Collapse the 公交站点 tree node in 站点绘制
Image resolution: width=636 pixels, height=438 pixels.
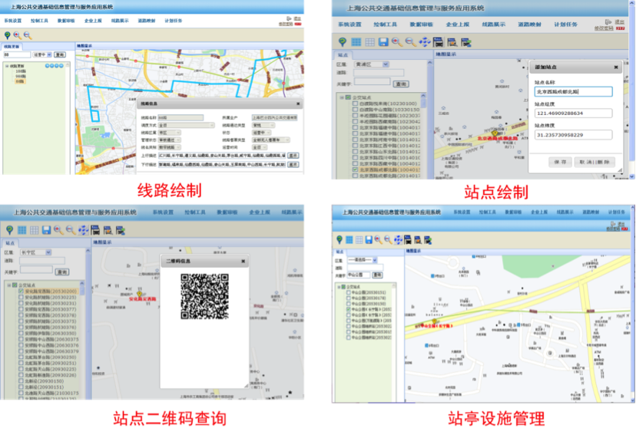click(342, 97)
